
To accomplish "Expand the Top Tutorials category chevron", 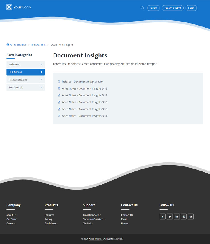I will 41,88.
